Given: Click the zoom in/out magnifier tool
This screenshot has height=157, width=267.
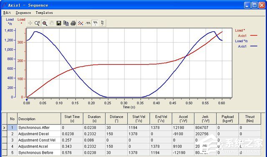Looking at the screenshot, I should (37, 23).
